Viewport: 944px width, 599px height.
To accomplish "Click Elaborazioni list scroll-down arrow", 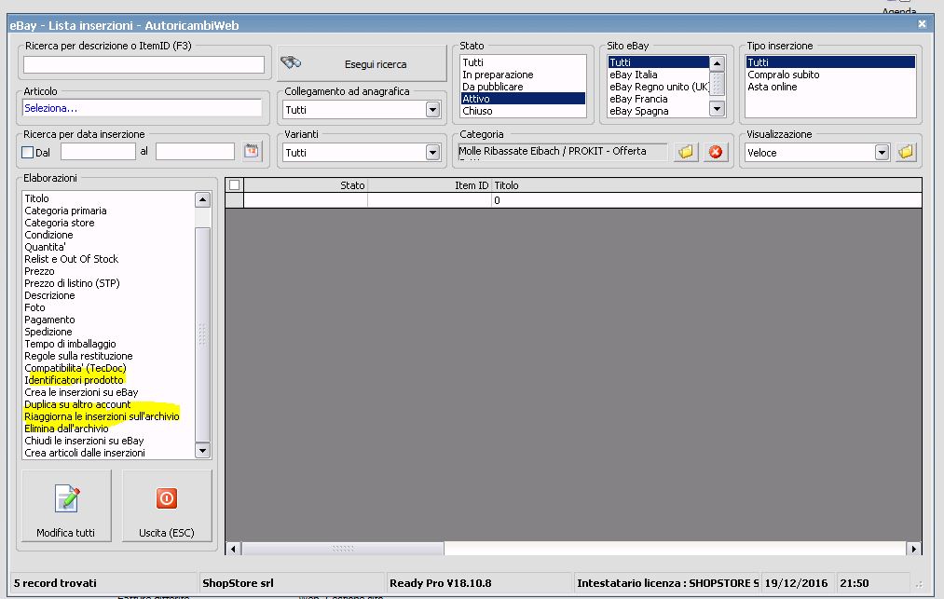I will tap(203, 450).
